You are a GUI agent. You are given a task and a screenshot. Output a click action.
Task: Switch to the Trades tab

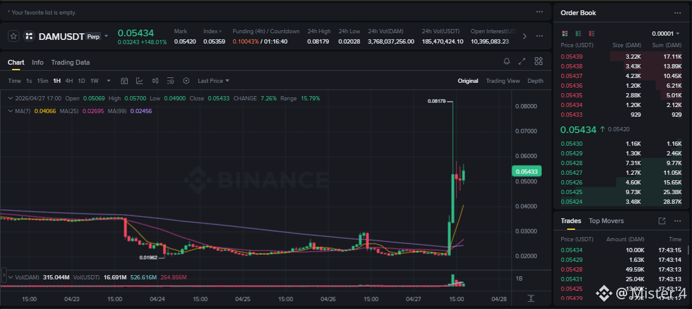click(571, 221)
